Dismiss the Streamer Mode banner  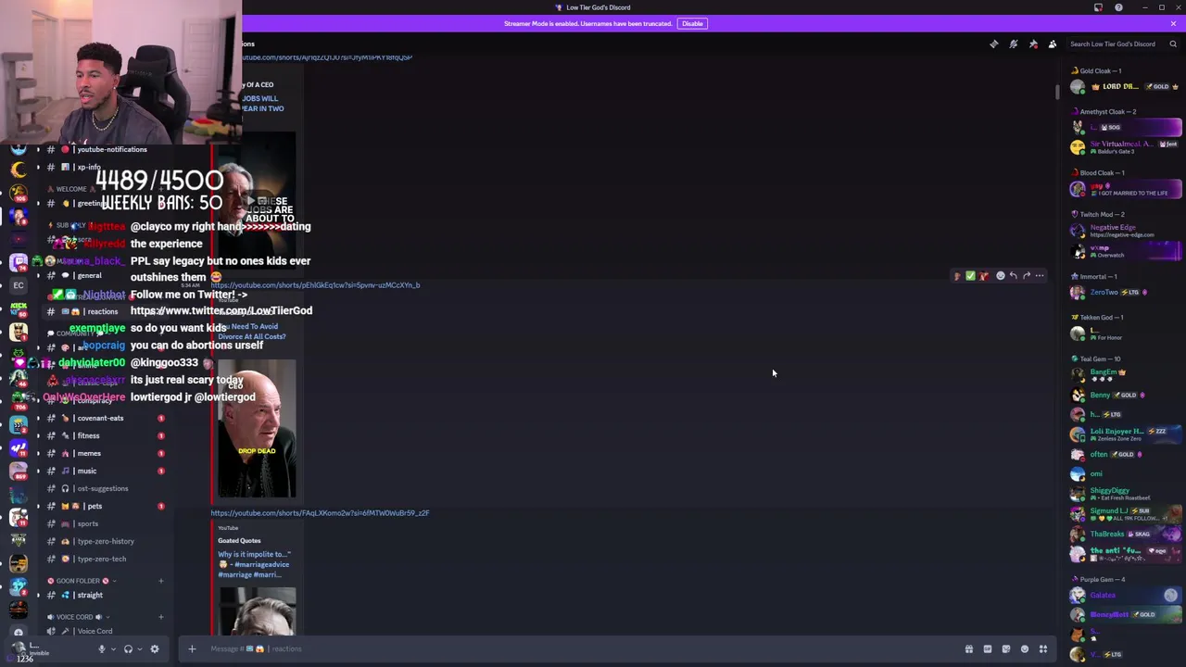[x=1173, y=23]
